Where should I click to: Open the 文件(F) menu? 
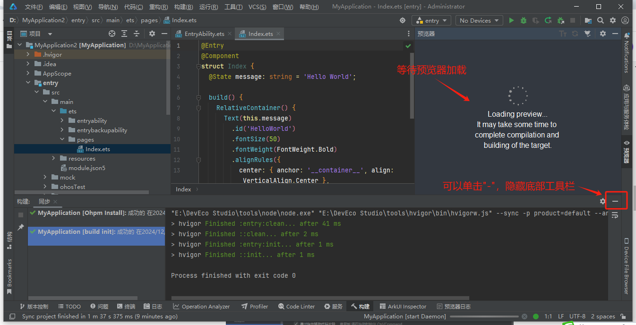coord(34,7)
